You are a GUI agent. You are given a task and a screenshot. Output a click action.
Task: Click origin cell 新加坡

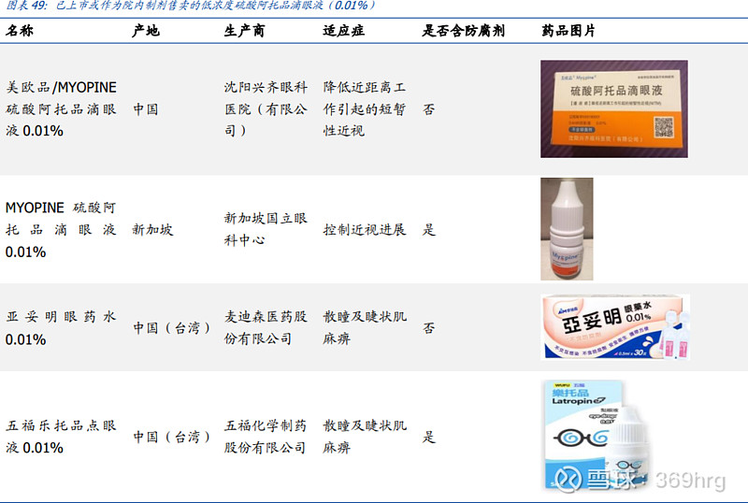[x=152, y=230]
